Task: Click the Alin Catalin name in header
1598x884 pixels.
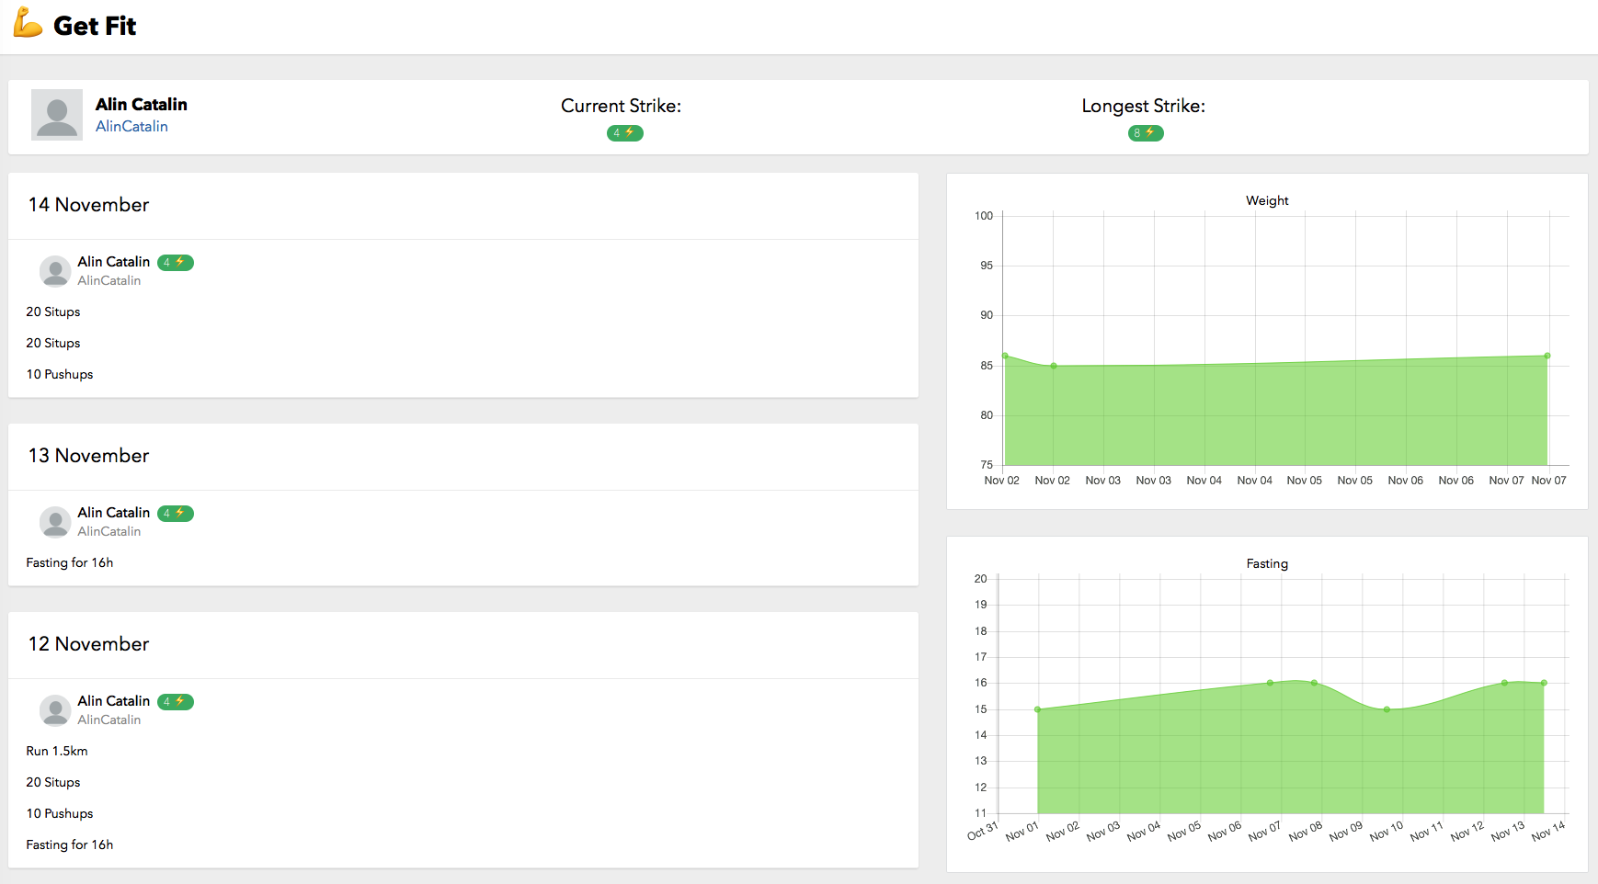Action: (x=142, y=104)
